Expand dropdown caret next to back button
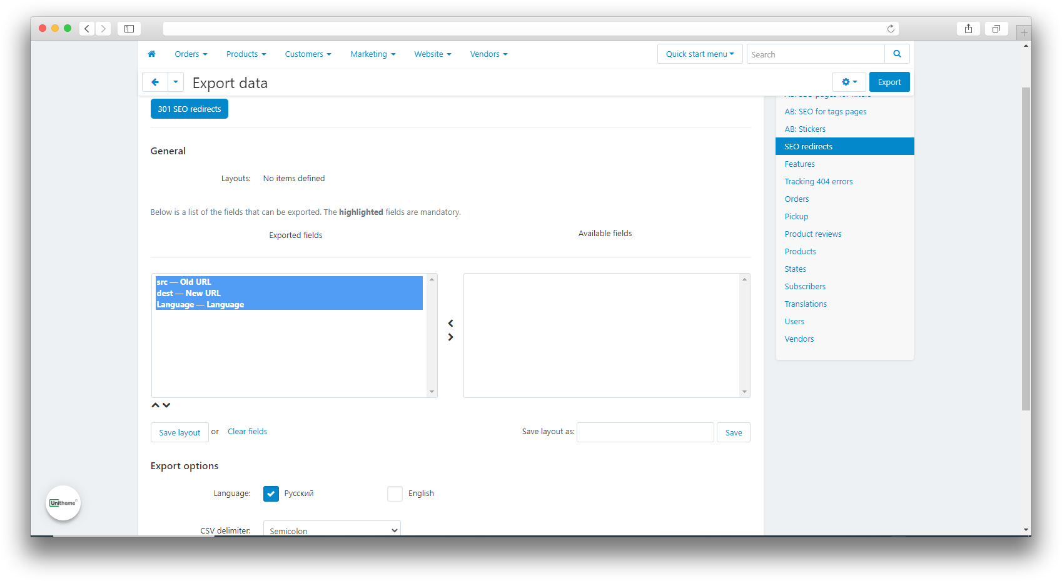The width and height of the screenshot is (1062, 581). tap(176, 82)
